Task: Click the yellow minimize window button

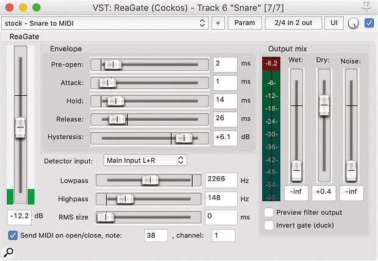Action: coord(23,7)
